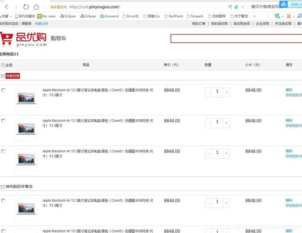Open the 总统题库 bookmark

pos(217,16)
